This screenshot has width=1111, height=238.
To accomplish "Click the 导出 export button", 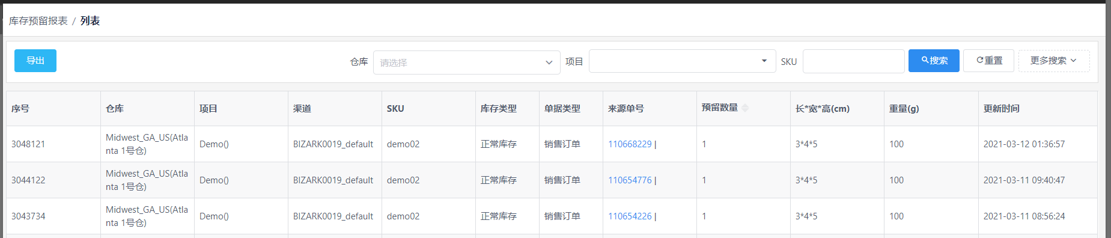I will pos(35,61).
